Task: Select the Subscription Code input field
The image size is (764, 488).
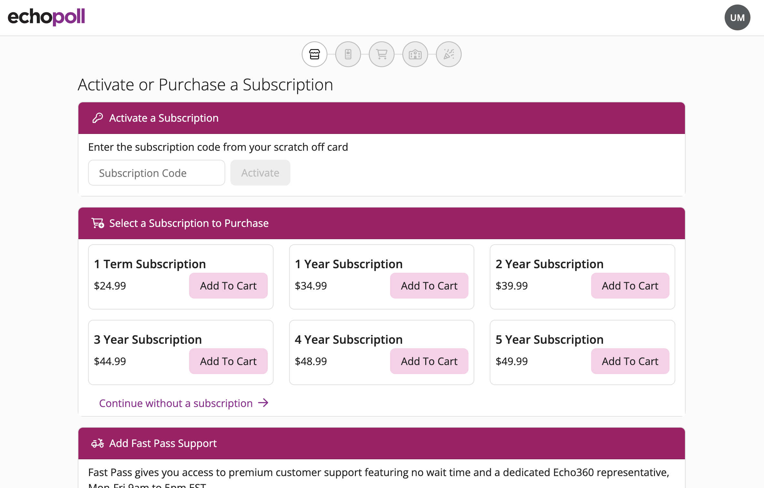Action: point(156,173)
